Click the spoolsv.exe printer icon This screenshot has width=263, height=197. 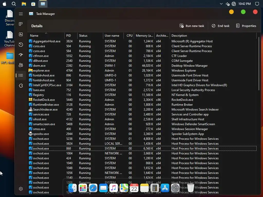pyautogui.click(x=31, y=134)
